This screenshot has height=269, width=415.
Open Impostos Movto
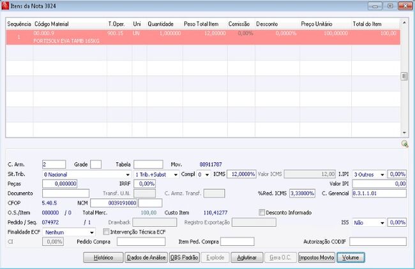pos(317,257)
